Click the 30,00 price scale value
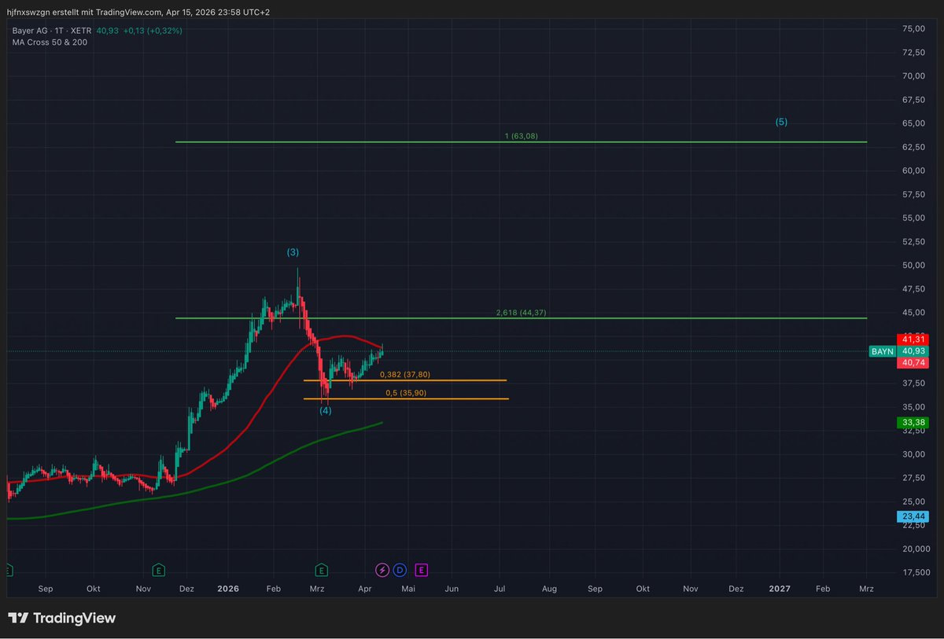The image size is (944, 639). coord(913,454)
